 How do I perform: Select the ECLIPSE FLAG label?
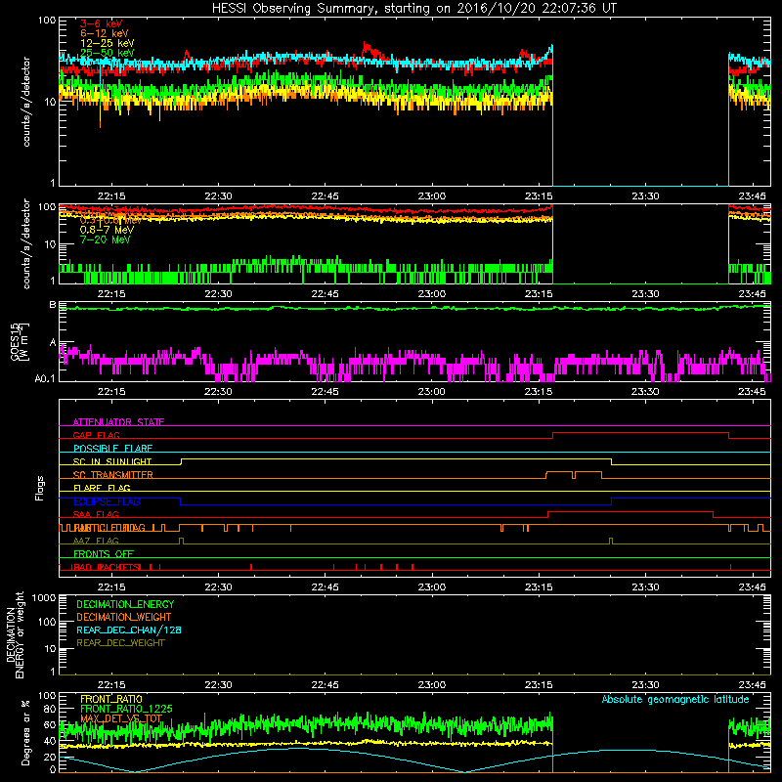tap(107, 501)
